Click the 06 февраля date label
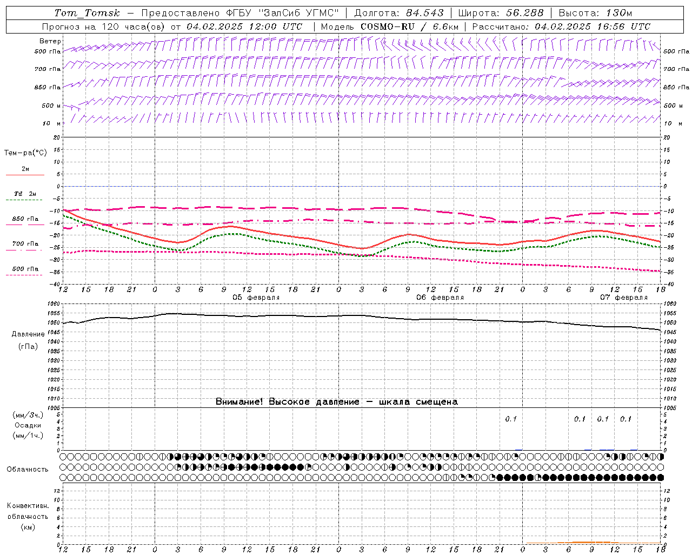This screenshot has height=554, width=692. coord(440,298)
